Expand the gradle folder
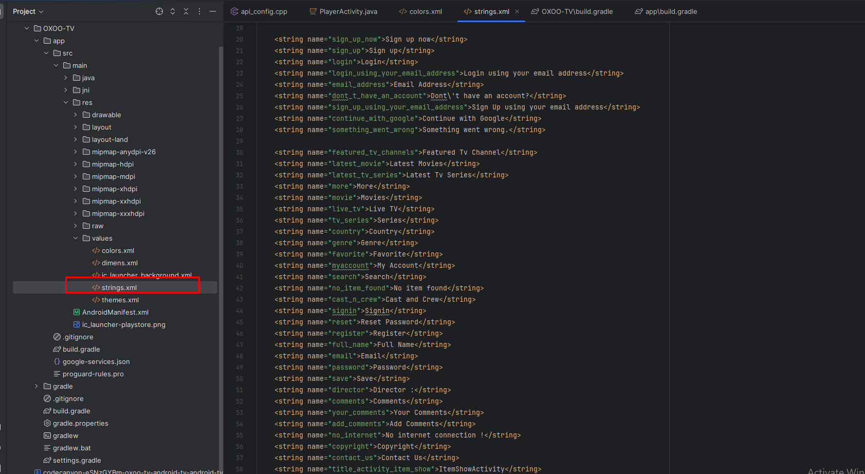 [36, 386]
